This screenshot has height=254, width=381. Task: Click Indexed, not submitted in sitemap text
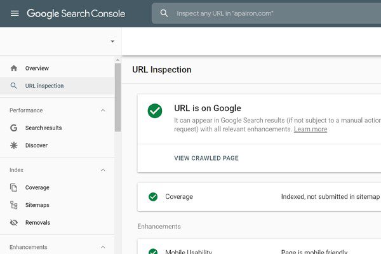(330, 197)
